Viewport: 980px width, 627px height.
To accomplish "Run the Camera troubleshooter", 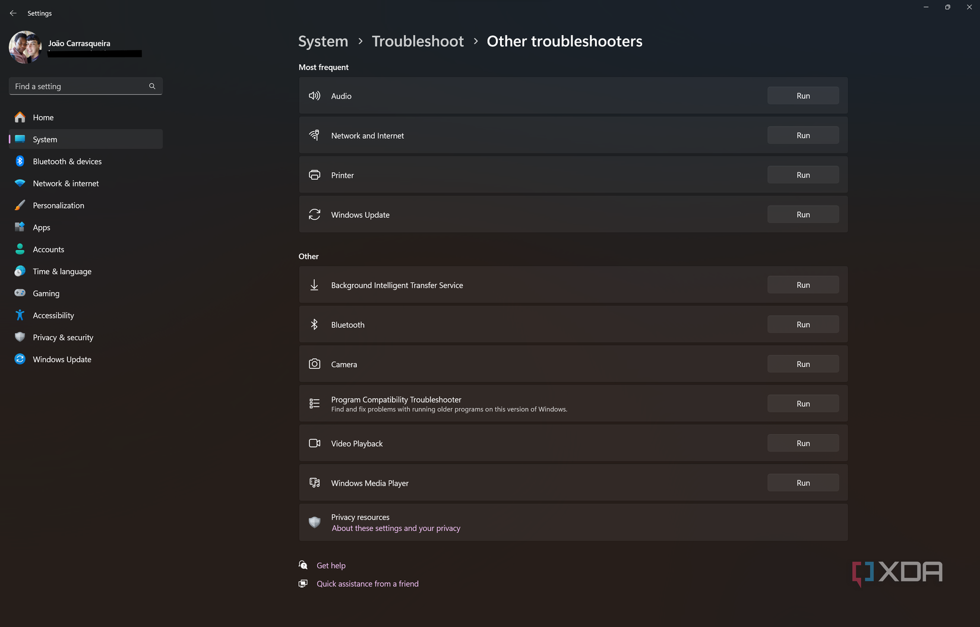I will pyautogui.click(x=803, y=364).
